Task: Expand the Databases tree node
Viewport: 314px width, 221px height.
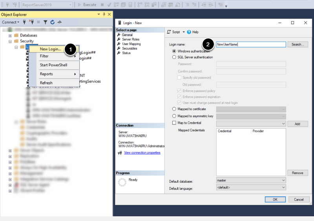Action: click(10, 35)
